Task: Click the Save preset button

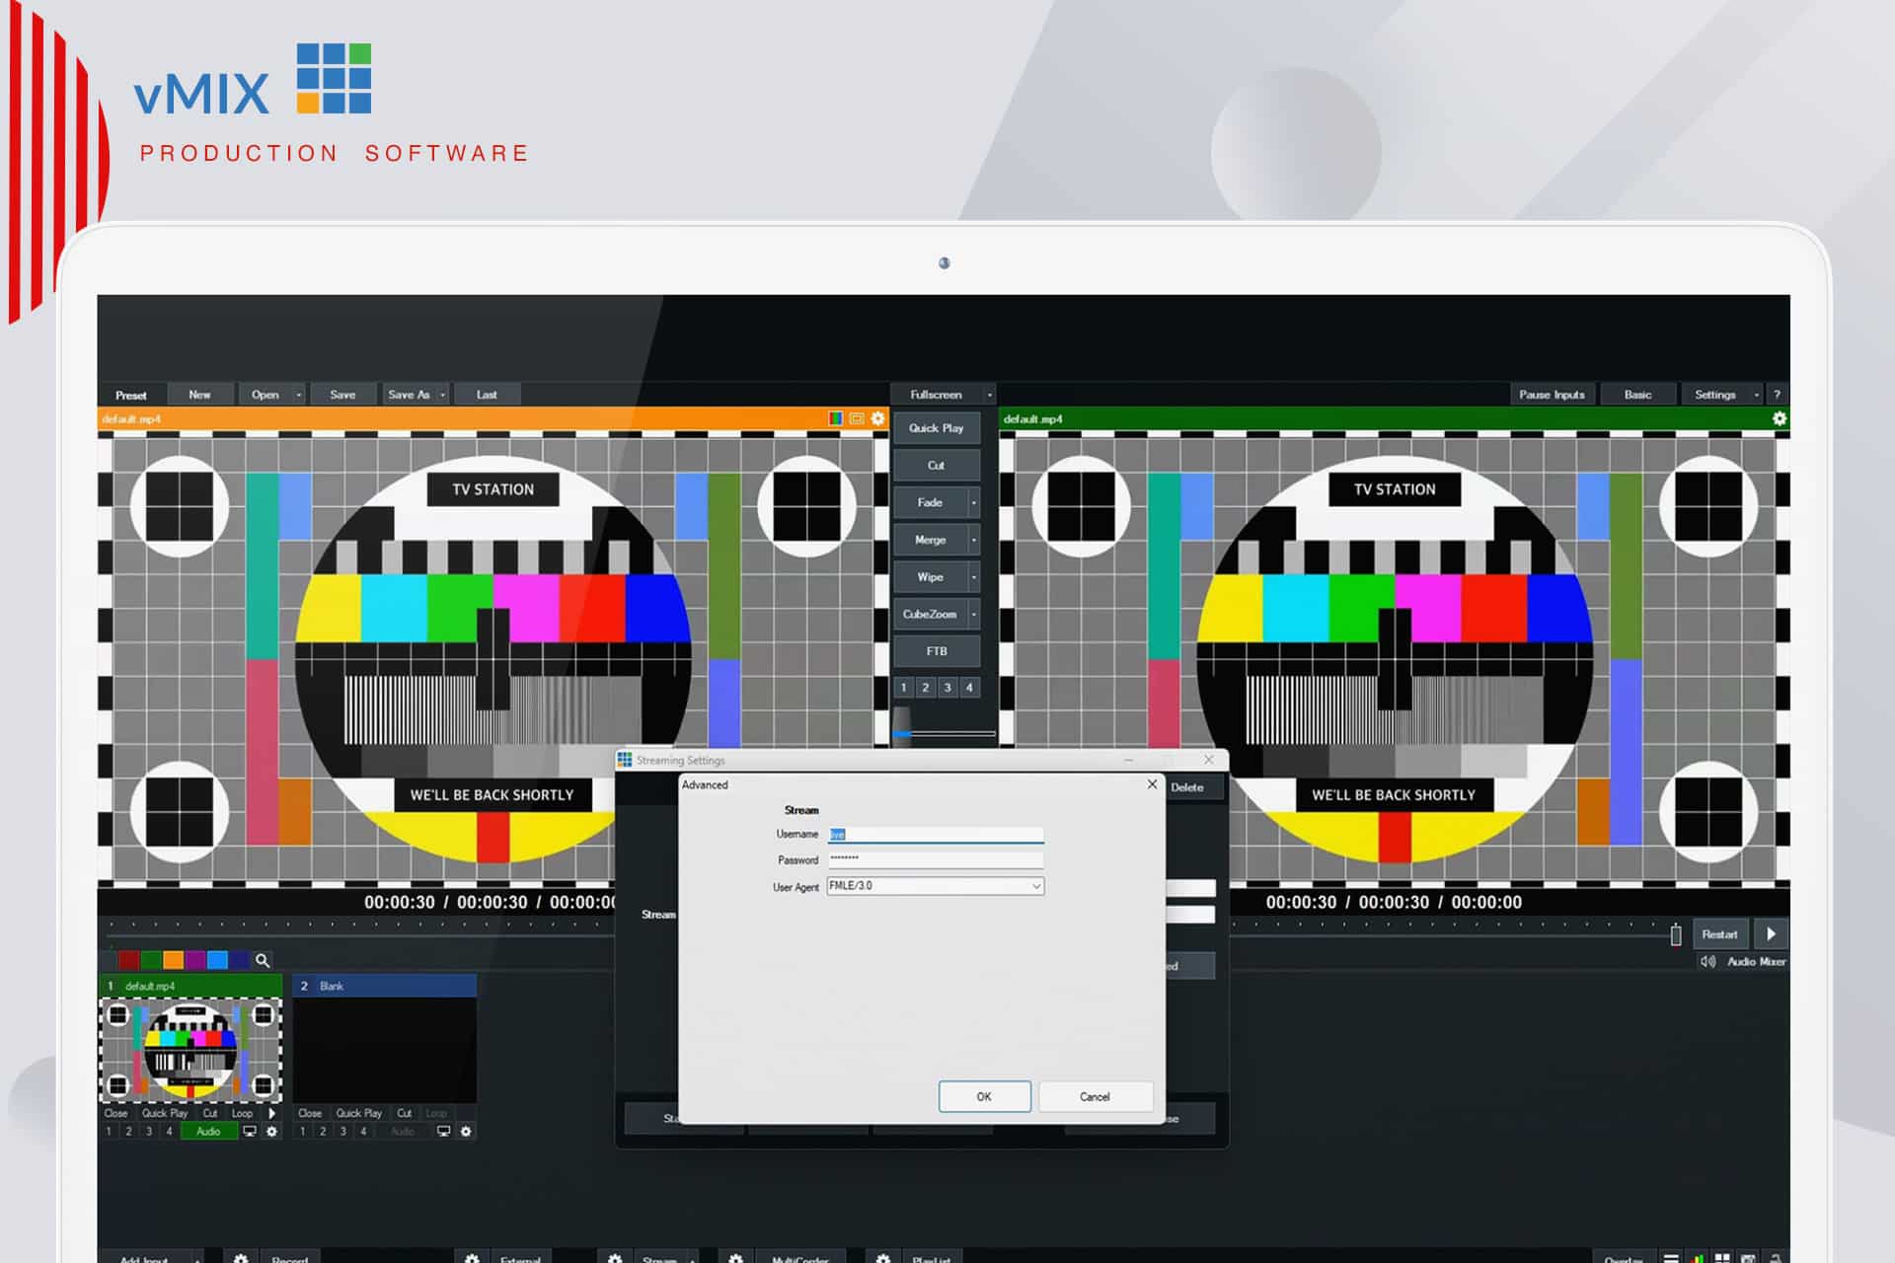Action: 342,395
